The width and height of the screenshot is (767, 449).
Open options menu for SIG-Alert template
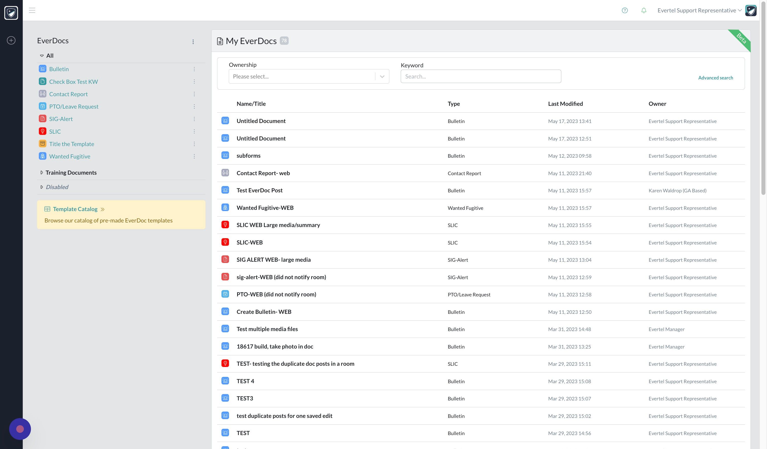[194, 119]
